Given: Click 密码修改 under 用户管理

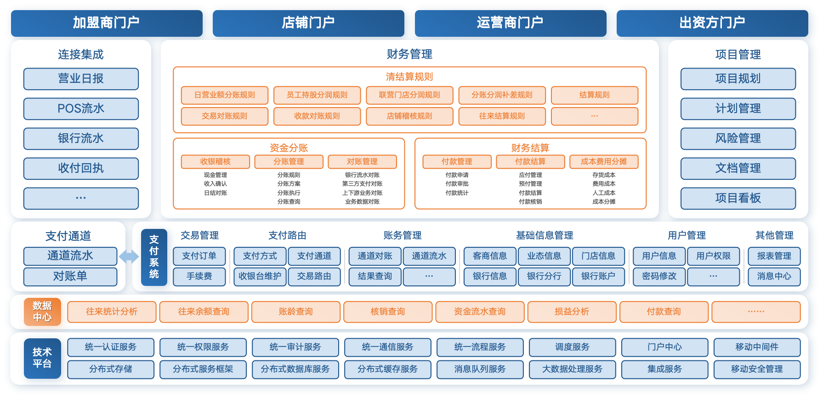Looking at the screenshot, I should 659,276.
